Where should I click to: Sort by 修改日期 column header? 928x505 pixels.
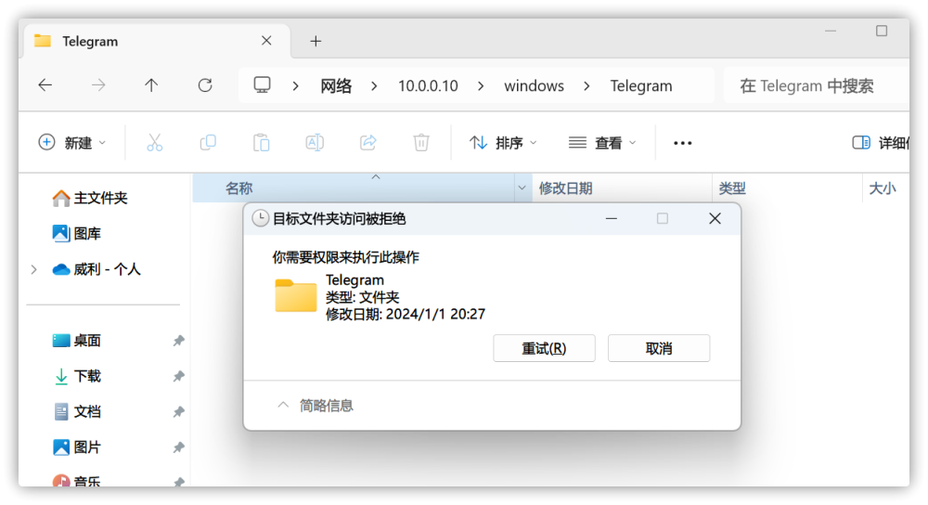[622, 188]
